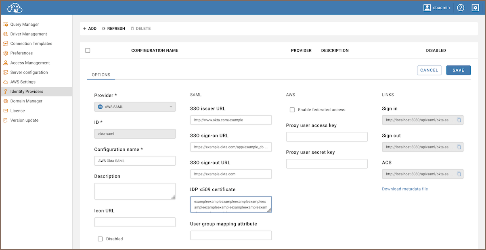The image size is (486, 250).
Task: Click the cbadmin user avatar icon
Action: pos(427,8)
